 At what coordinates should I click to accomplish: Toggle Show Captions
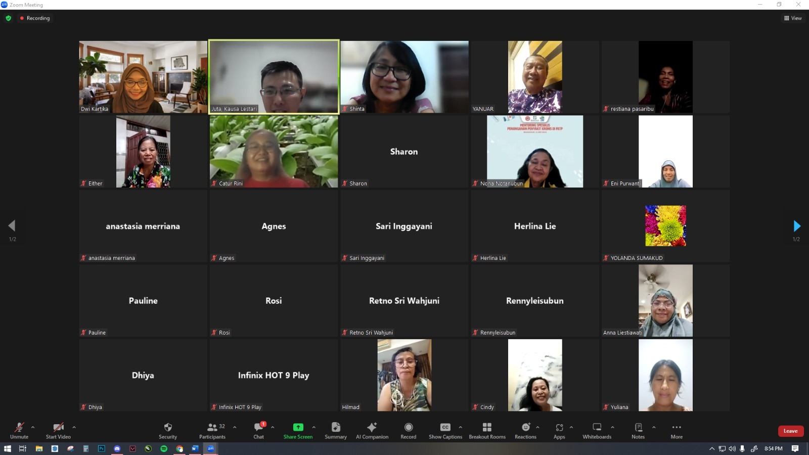coord(445,428)
